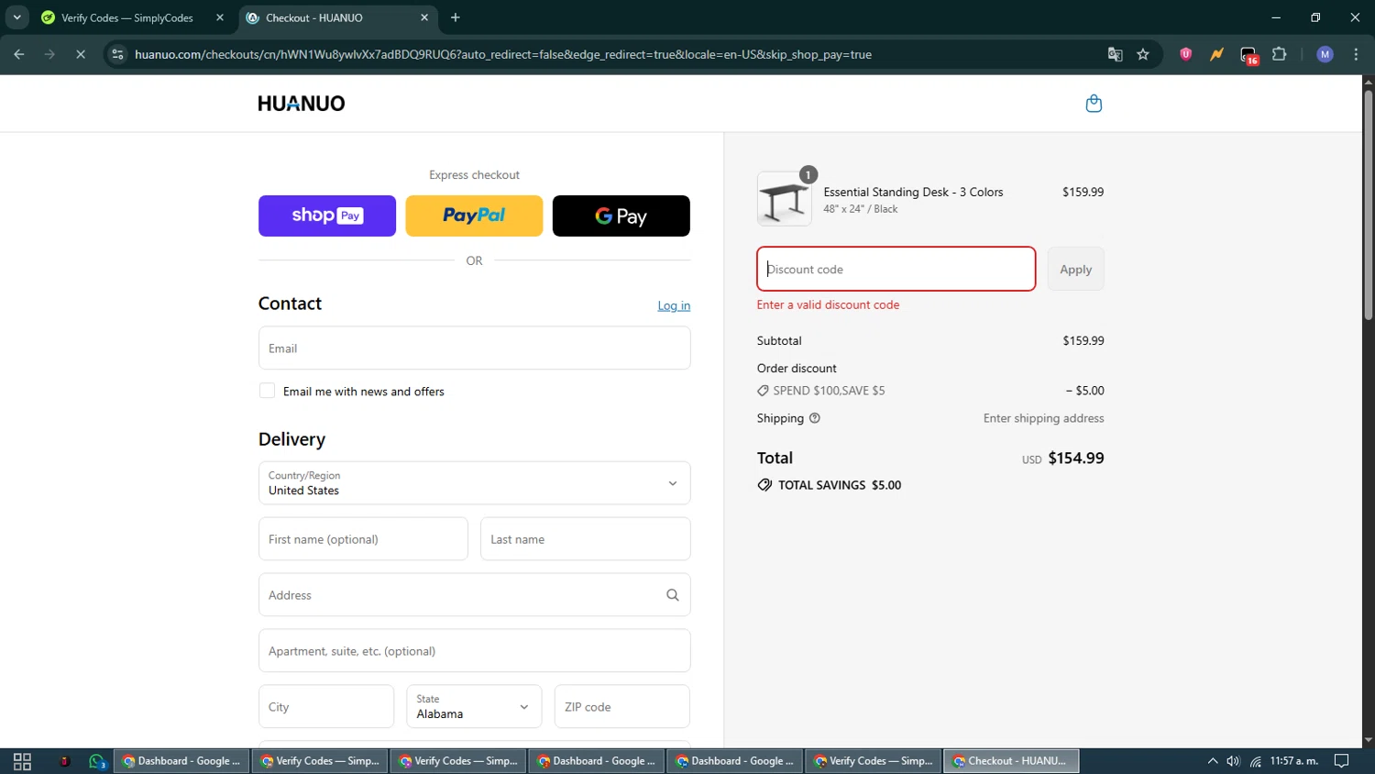Screen dimensions: 1375x774
Task: Click Apply discount code button
Action: 1076,269
